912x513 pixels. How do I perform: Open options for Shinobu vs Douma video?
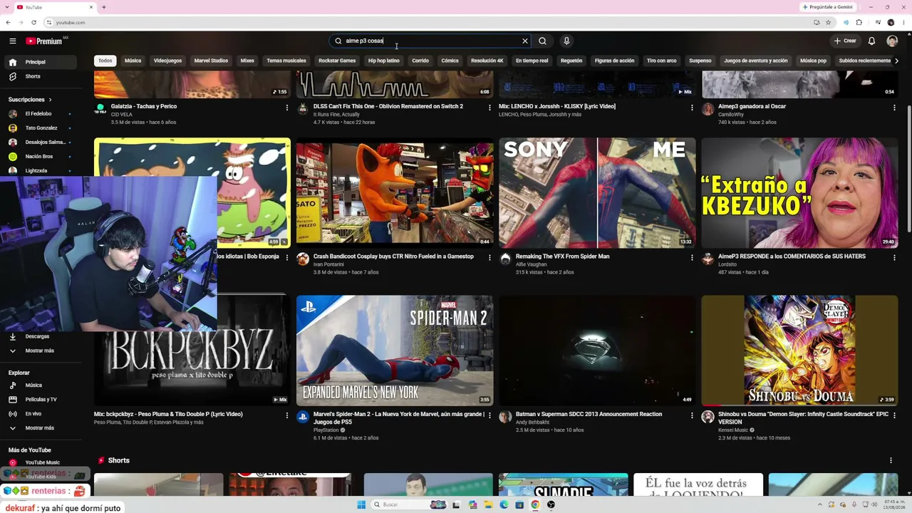(894, 415)
